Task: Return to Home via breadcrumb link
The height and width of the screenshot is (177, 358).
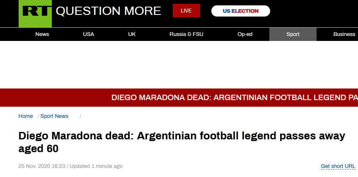Action: (x=26, y=116)
